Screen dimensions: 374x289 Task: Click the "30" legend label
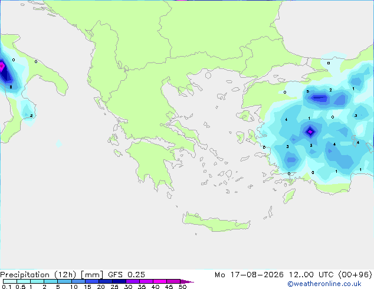pos(128,287)
